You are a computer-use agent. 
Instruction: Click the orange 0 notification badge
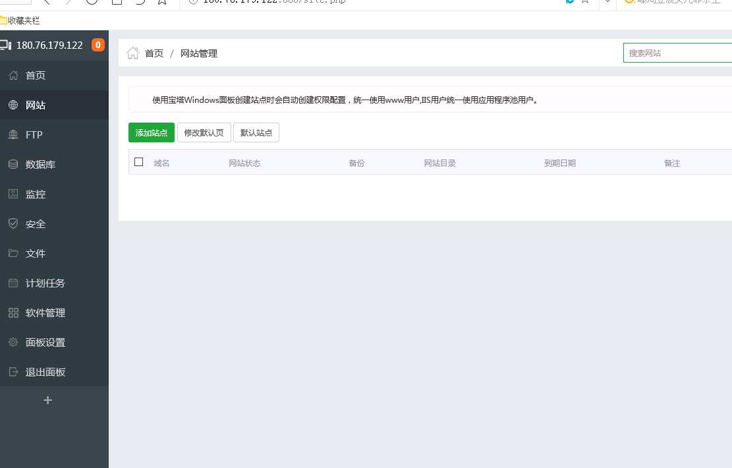coord(98,45)
